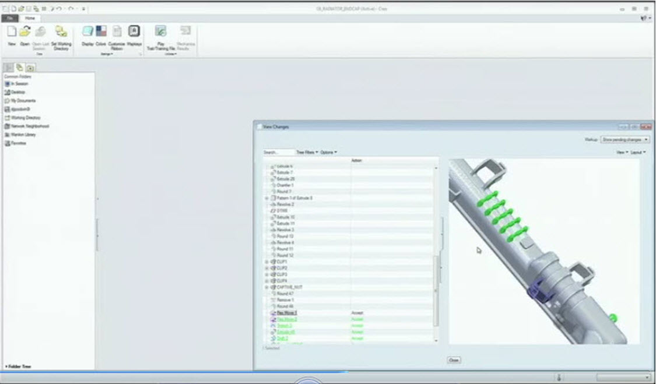This screenshot has height=384, width=656.
Task: Open the Desktop common folder
Action: click(15, 92)
